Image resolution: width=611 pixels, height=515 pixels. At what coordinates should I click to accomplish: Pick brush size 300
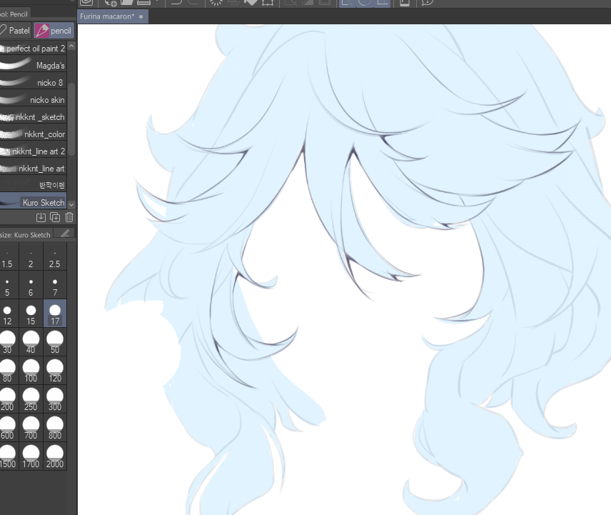pos(54,399)
